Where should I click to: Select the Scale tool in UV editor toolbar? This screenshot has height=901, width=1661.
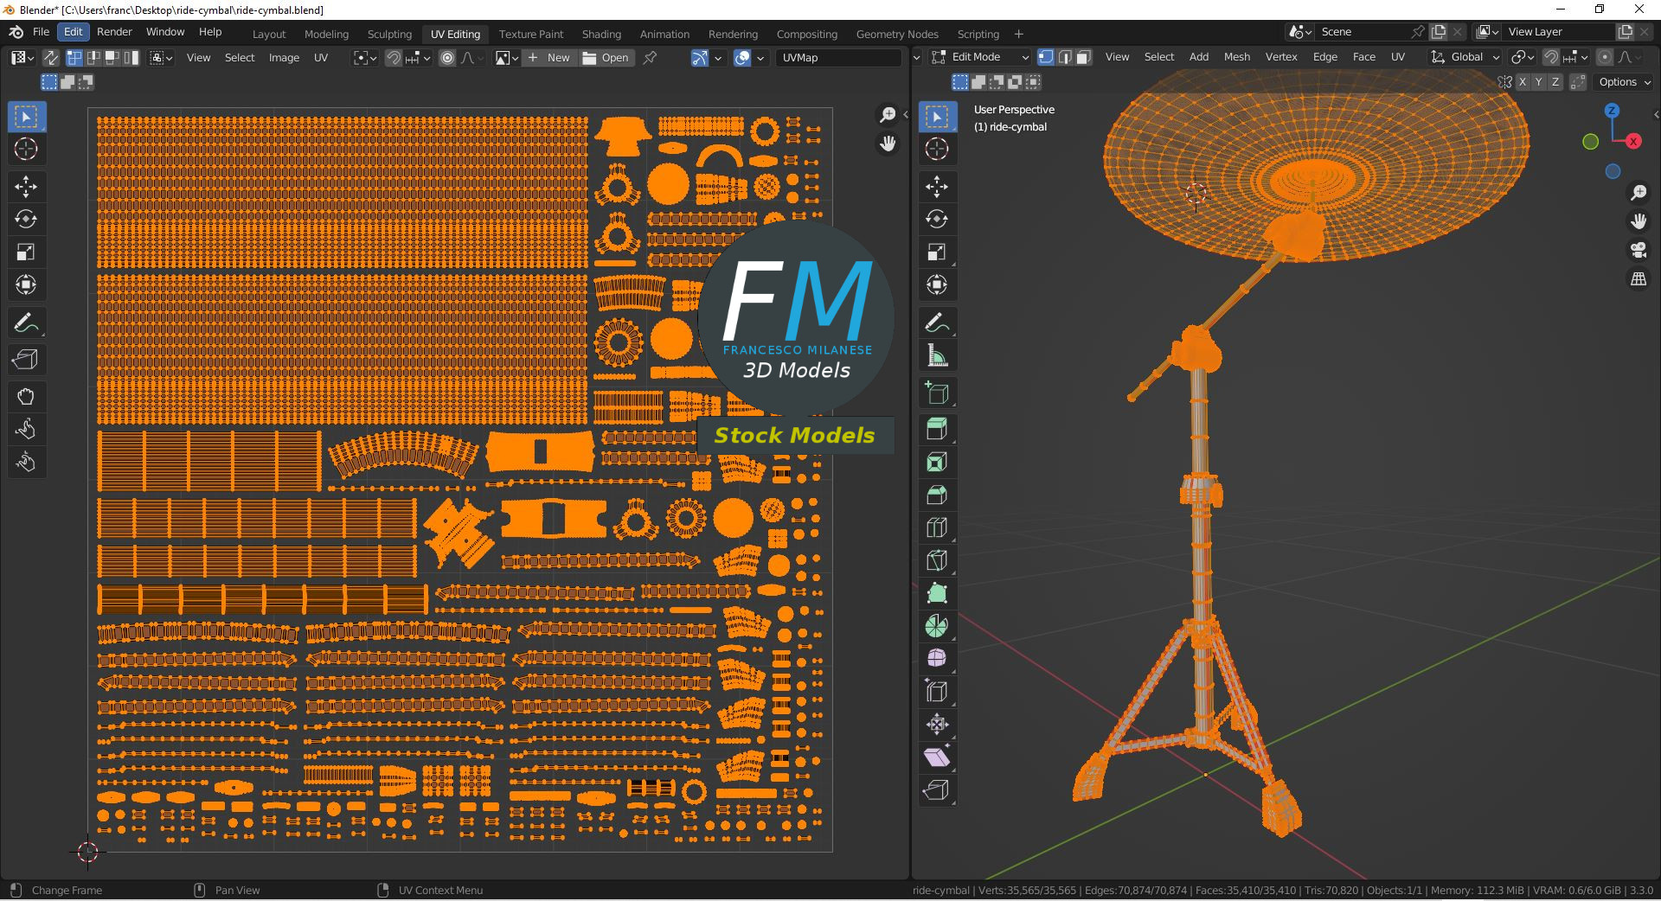click(26, 252)
